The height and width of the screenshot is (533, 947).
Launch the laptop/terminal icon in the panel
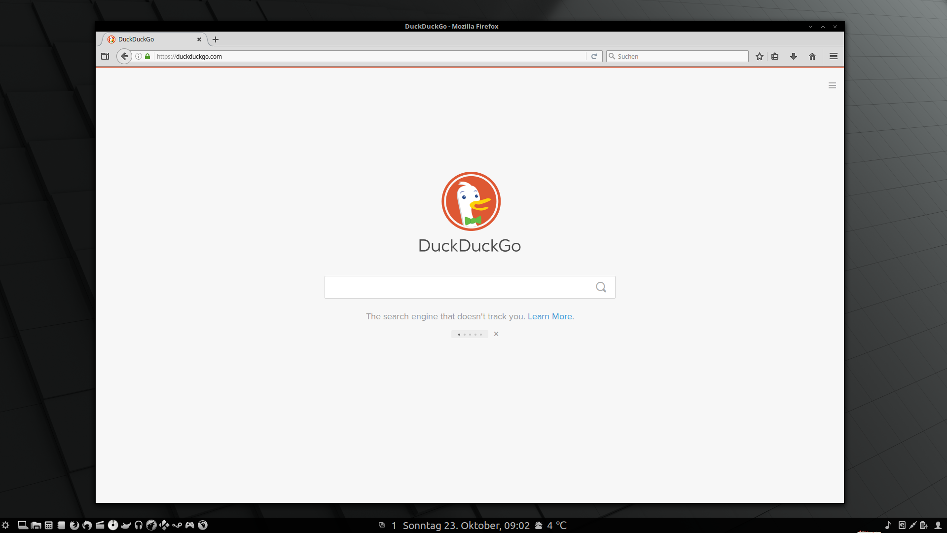[x=23, y=525]
